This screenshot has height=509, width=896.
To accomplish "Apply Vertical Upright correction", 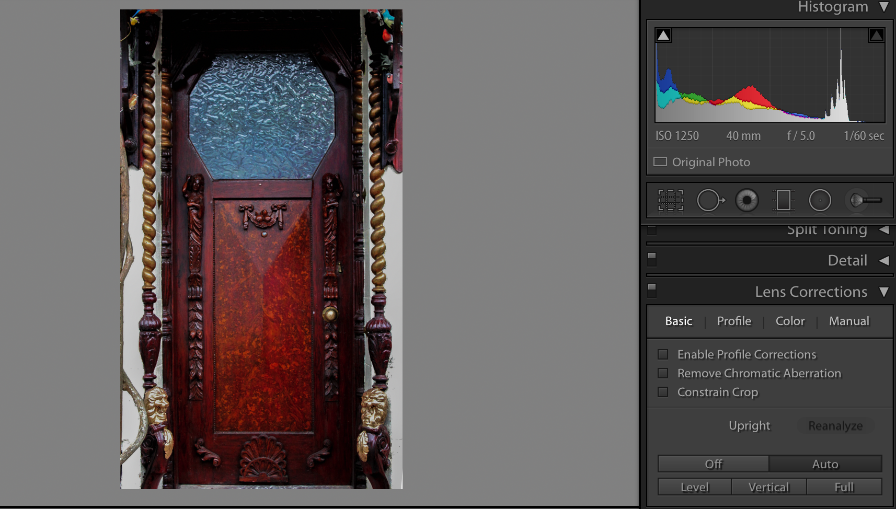I will pyautogui.click(x=768, y=487).
